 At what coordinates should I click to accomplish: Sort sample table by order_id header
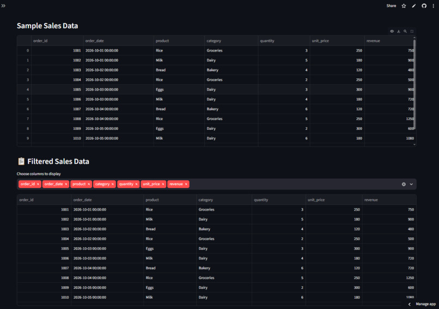[x=57, y=41]
